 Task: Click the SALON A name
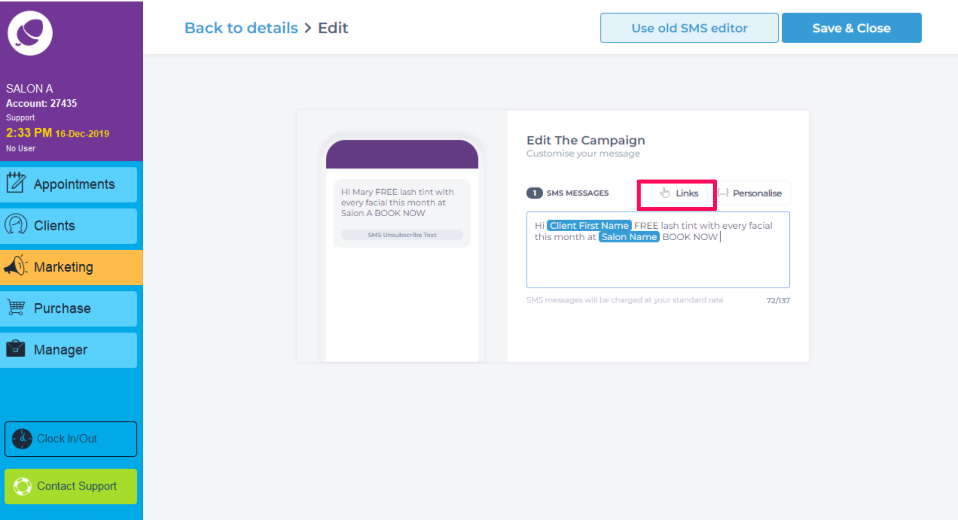30,89
